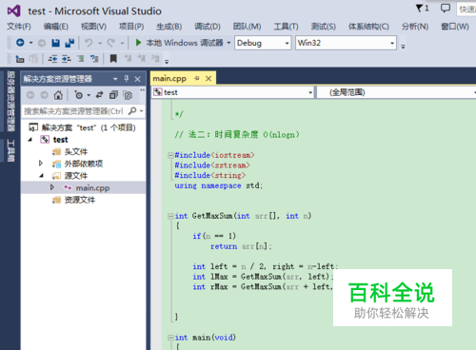Open the 文件(F) menu
This screenshot has width=476, height=350.
click(x=19, y=27)
